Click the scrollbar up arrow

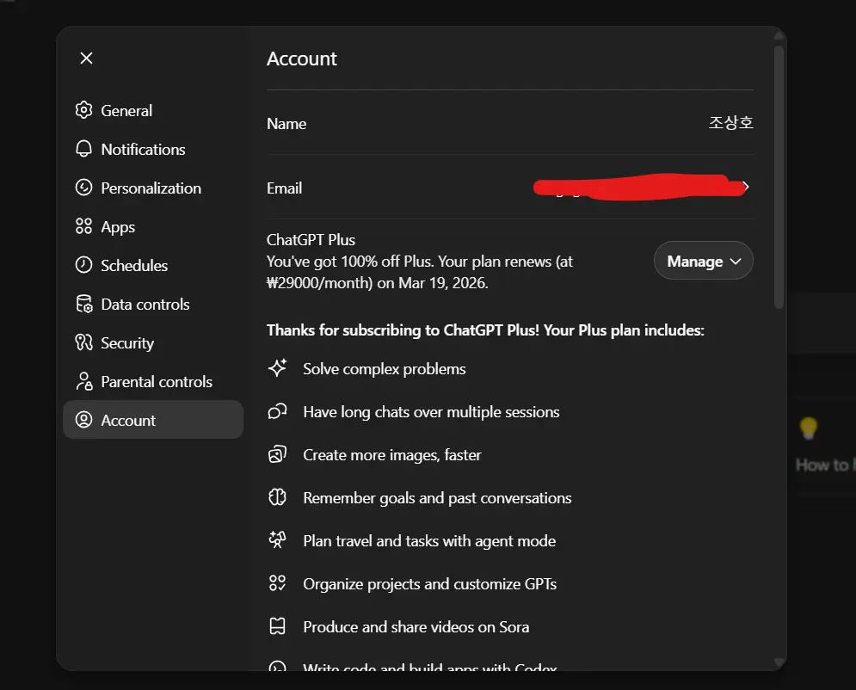coord(779,37)
